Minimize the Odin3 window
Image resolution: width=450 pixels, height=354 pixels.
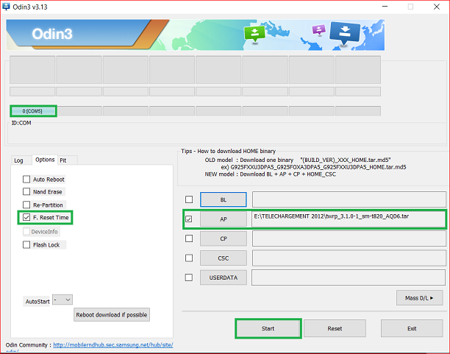[385, 7]
